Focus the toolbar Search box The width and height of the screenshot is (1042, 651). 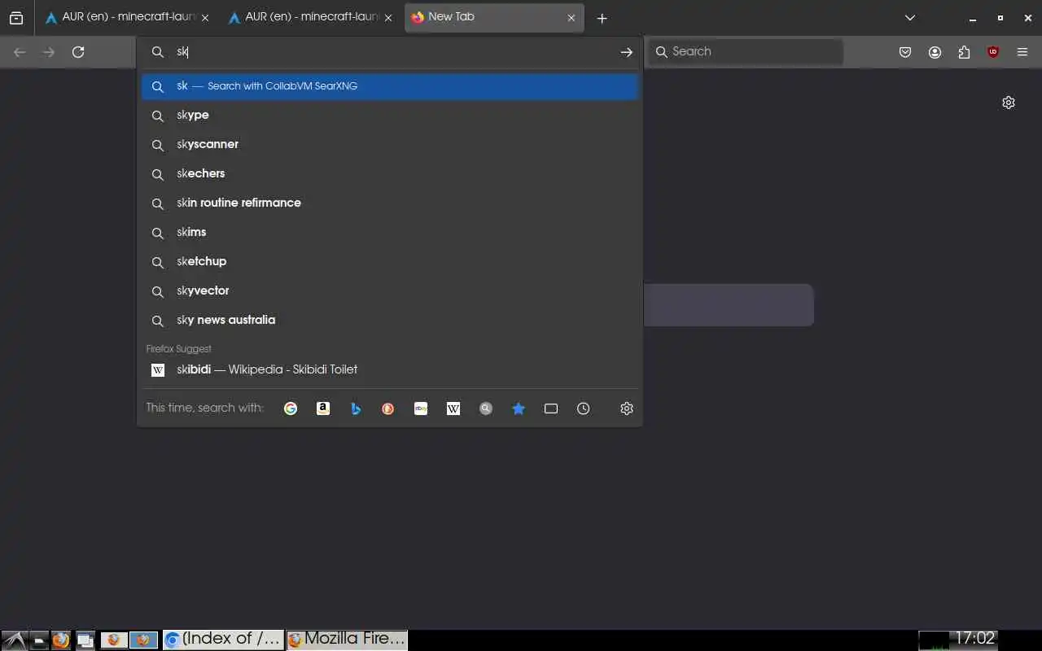746,51
